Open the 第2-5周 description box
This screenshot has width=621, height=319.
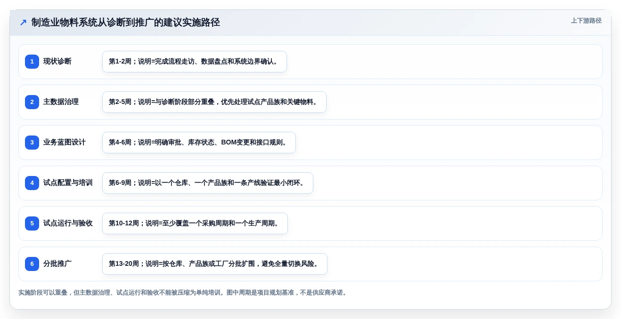tap(214, 102)
